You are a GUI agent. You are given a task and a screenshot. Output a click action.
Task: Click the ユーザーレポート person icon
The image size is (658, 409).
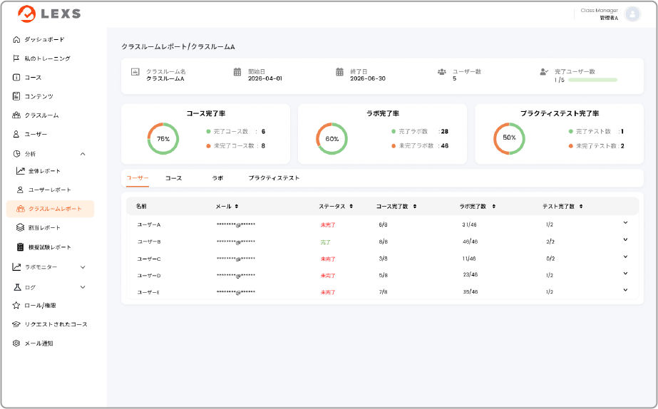(20, 190)
